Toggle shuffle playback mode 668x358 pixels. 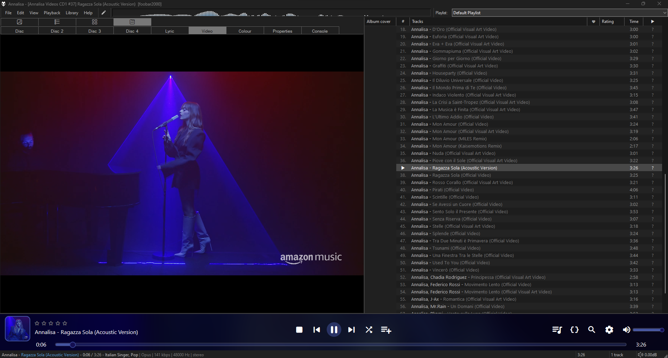tap(369, 330)
